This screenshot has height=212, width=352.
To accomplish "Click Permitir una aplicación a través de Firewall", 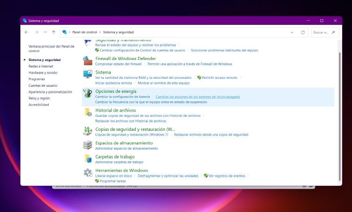I will coord(190,64).
